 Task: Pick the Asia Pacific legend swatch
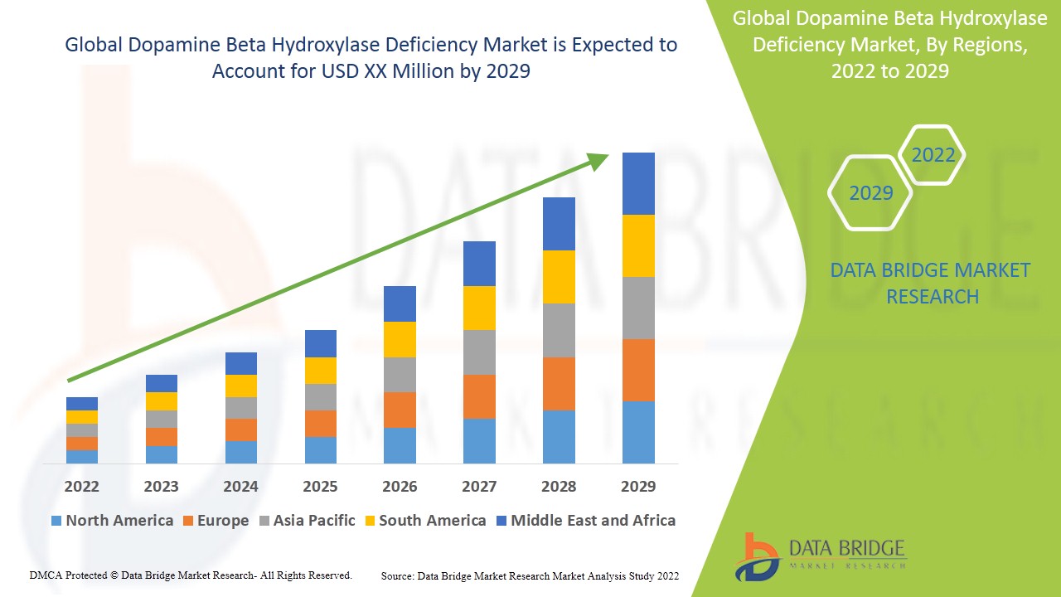pyautogui.click(x=264, y=521)
